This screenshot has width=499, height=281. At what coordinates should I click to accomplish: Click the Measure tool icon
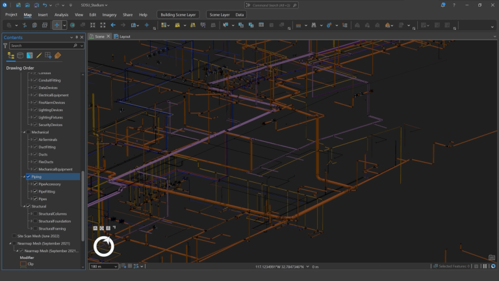(x=298, y=25)
